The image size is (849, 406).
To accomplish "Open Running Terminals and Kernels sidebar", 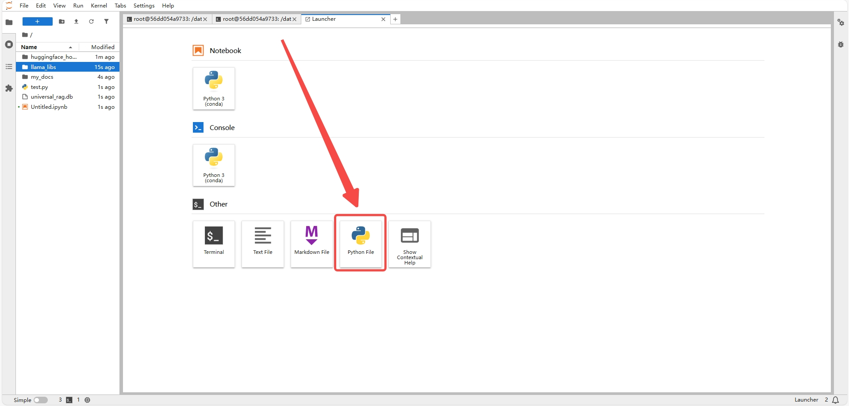I will pos(9,44).
